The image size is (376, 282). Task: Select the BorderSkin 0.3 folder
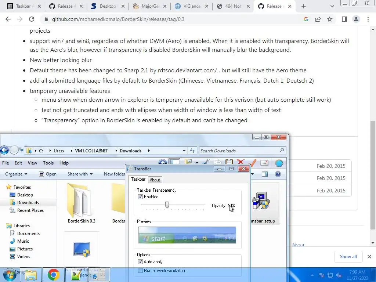(x=82, y=203)
